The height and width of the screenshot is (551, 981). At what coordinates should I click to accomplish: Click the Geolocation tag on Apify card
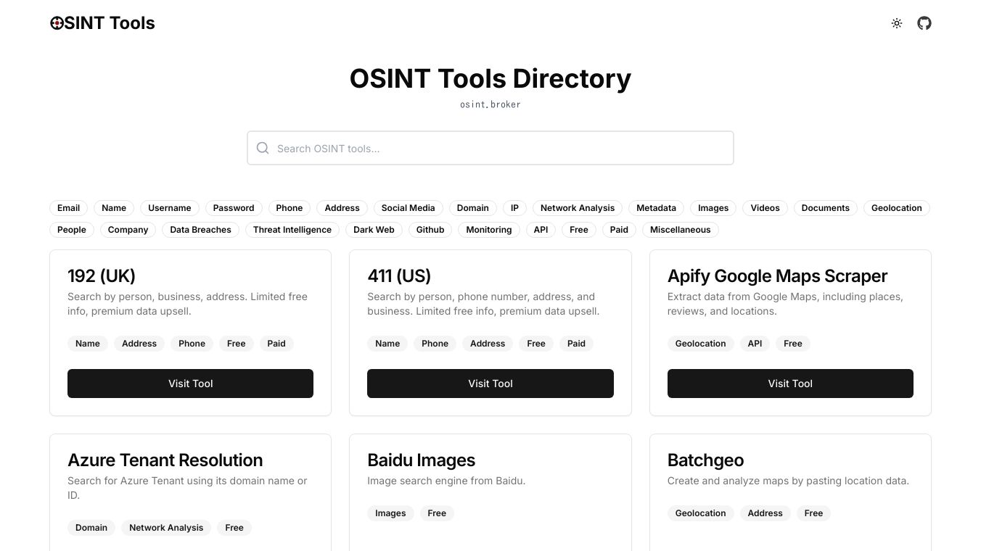click(701, 344)
